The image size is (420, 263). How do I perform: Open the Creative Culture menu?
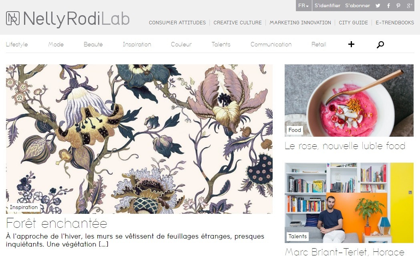(237, 23)
